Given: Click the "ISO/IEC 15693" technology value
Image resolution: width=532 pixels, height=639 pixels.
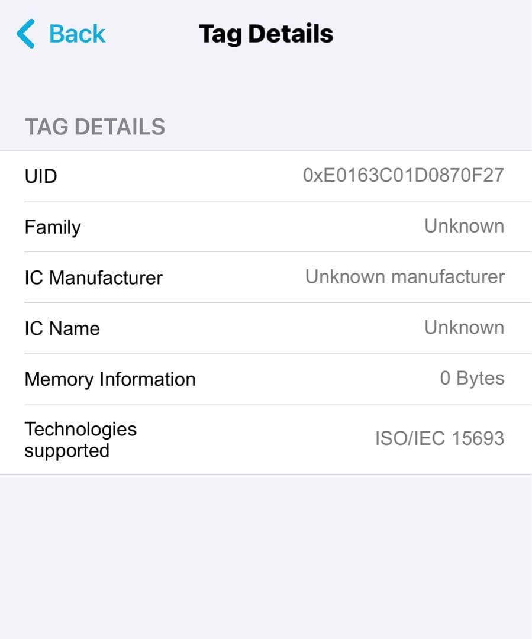Looking at the screenshot, I should [439, 439].
